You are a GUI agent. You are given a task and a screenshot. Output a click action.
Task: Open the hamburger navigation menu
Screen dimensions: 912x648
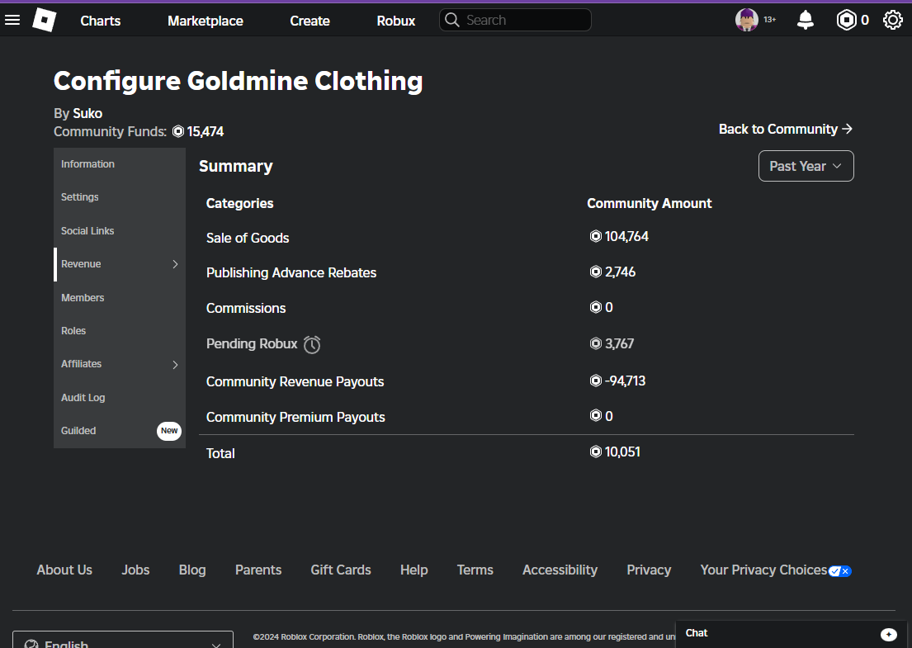(x=12, y=20)
